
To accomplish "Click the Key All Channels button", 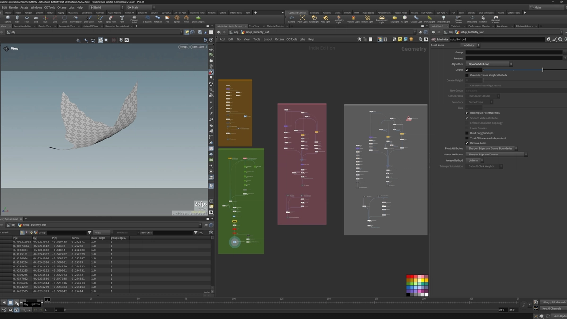I will point(552,308).
